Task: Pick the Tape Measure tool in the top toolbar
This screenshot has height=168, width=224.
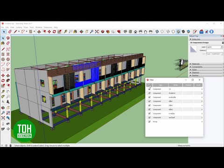Action: [65, 32]
